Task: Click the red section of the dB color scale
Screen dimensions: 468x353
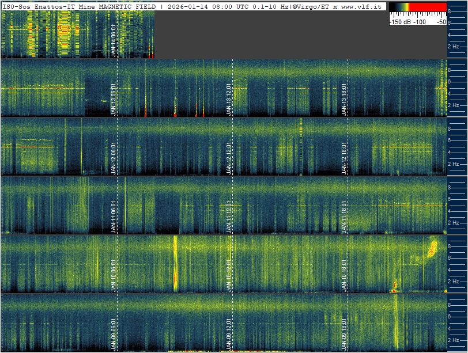Action: [428, 7]
